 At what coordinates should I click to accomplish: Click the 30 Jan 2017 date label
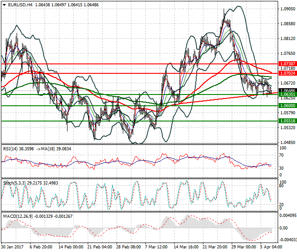click(x=12, y=247)
